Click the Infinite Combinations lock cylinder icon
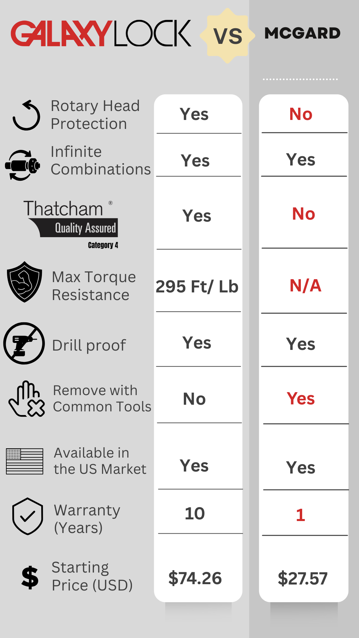Image resolution: width=359 pixels, height=638 pixels. pos(23,165)
